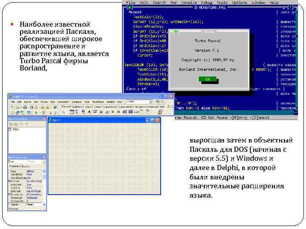Select the PopupMenu component in palette
Screen dimensions: 306x229
tap(83, 112)
